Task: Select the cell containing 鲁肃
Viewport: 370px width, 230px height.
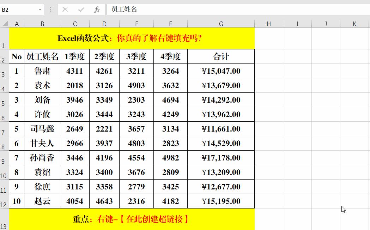Action: [42, 71]
